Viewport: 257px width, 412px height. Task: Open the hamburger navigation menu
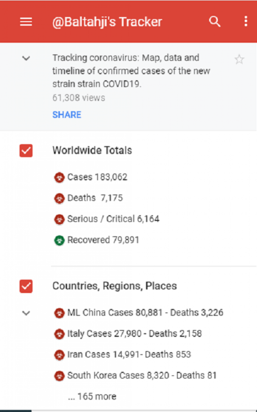pyautogui.click(x=26, y=22)
